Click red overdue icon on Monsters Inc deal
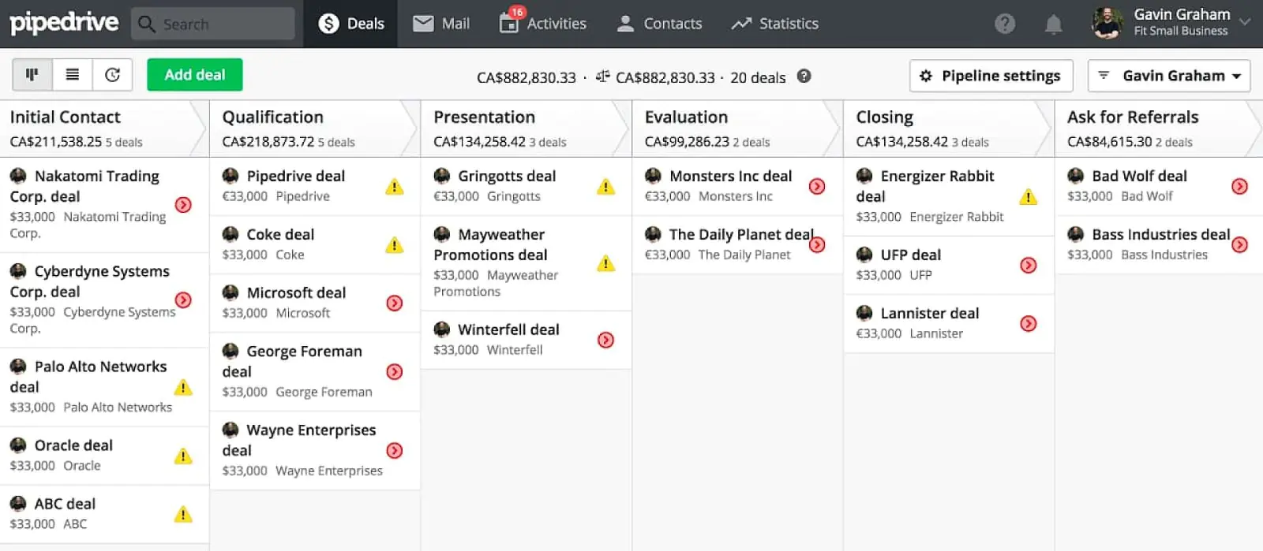 click(818, 187)
